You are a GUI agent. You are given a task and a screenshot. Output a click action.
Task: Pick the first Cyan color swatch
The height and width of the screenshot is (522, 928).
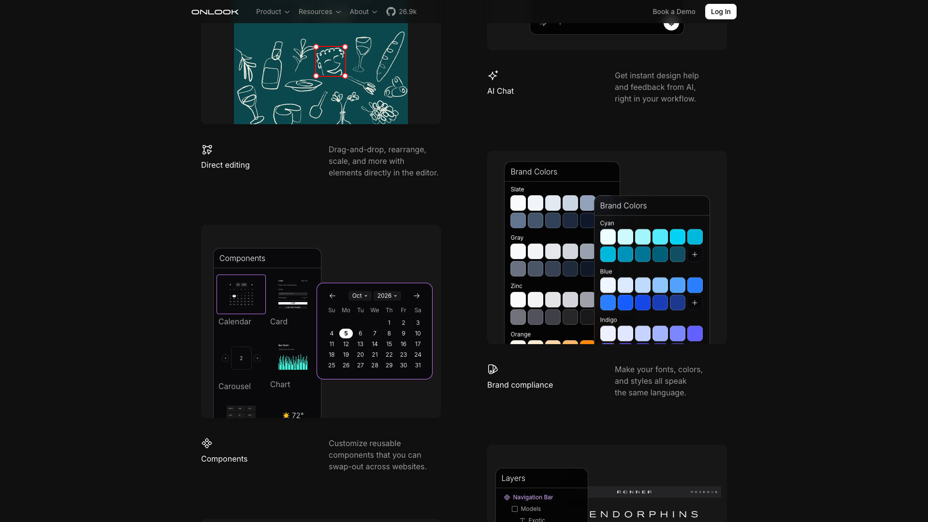[608, 237]
